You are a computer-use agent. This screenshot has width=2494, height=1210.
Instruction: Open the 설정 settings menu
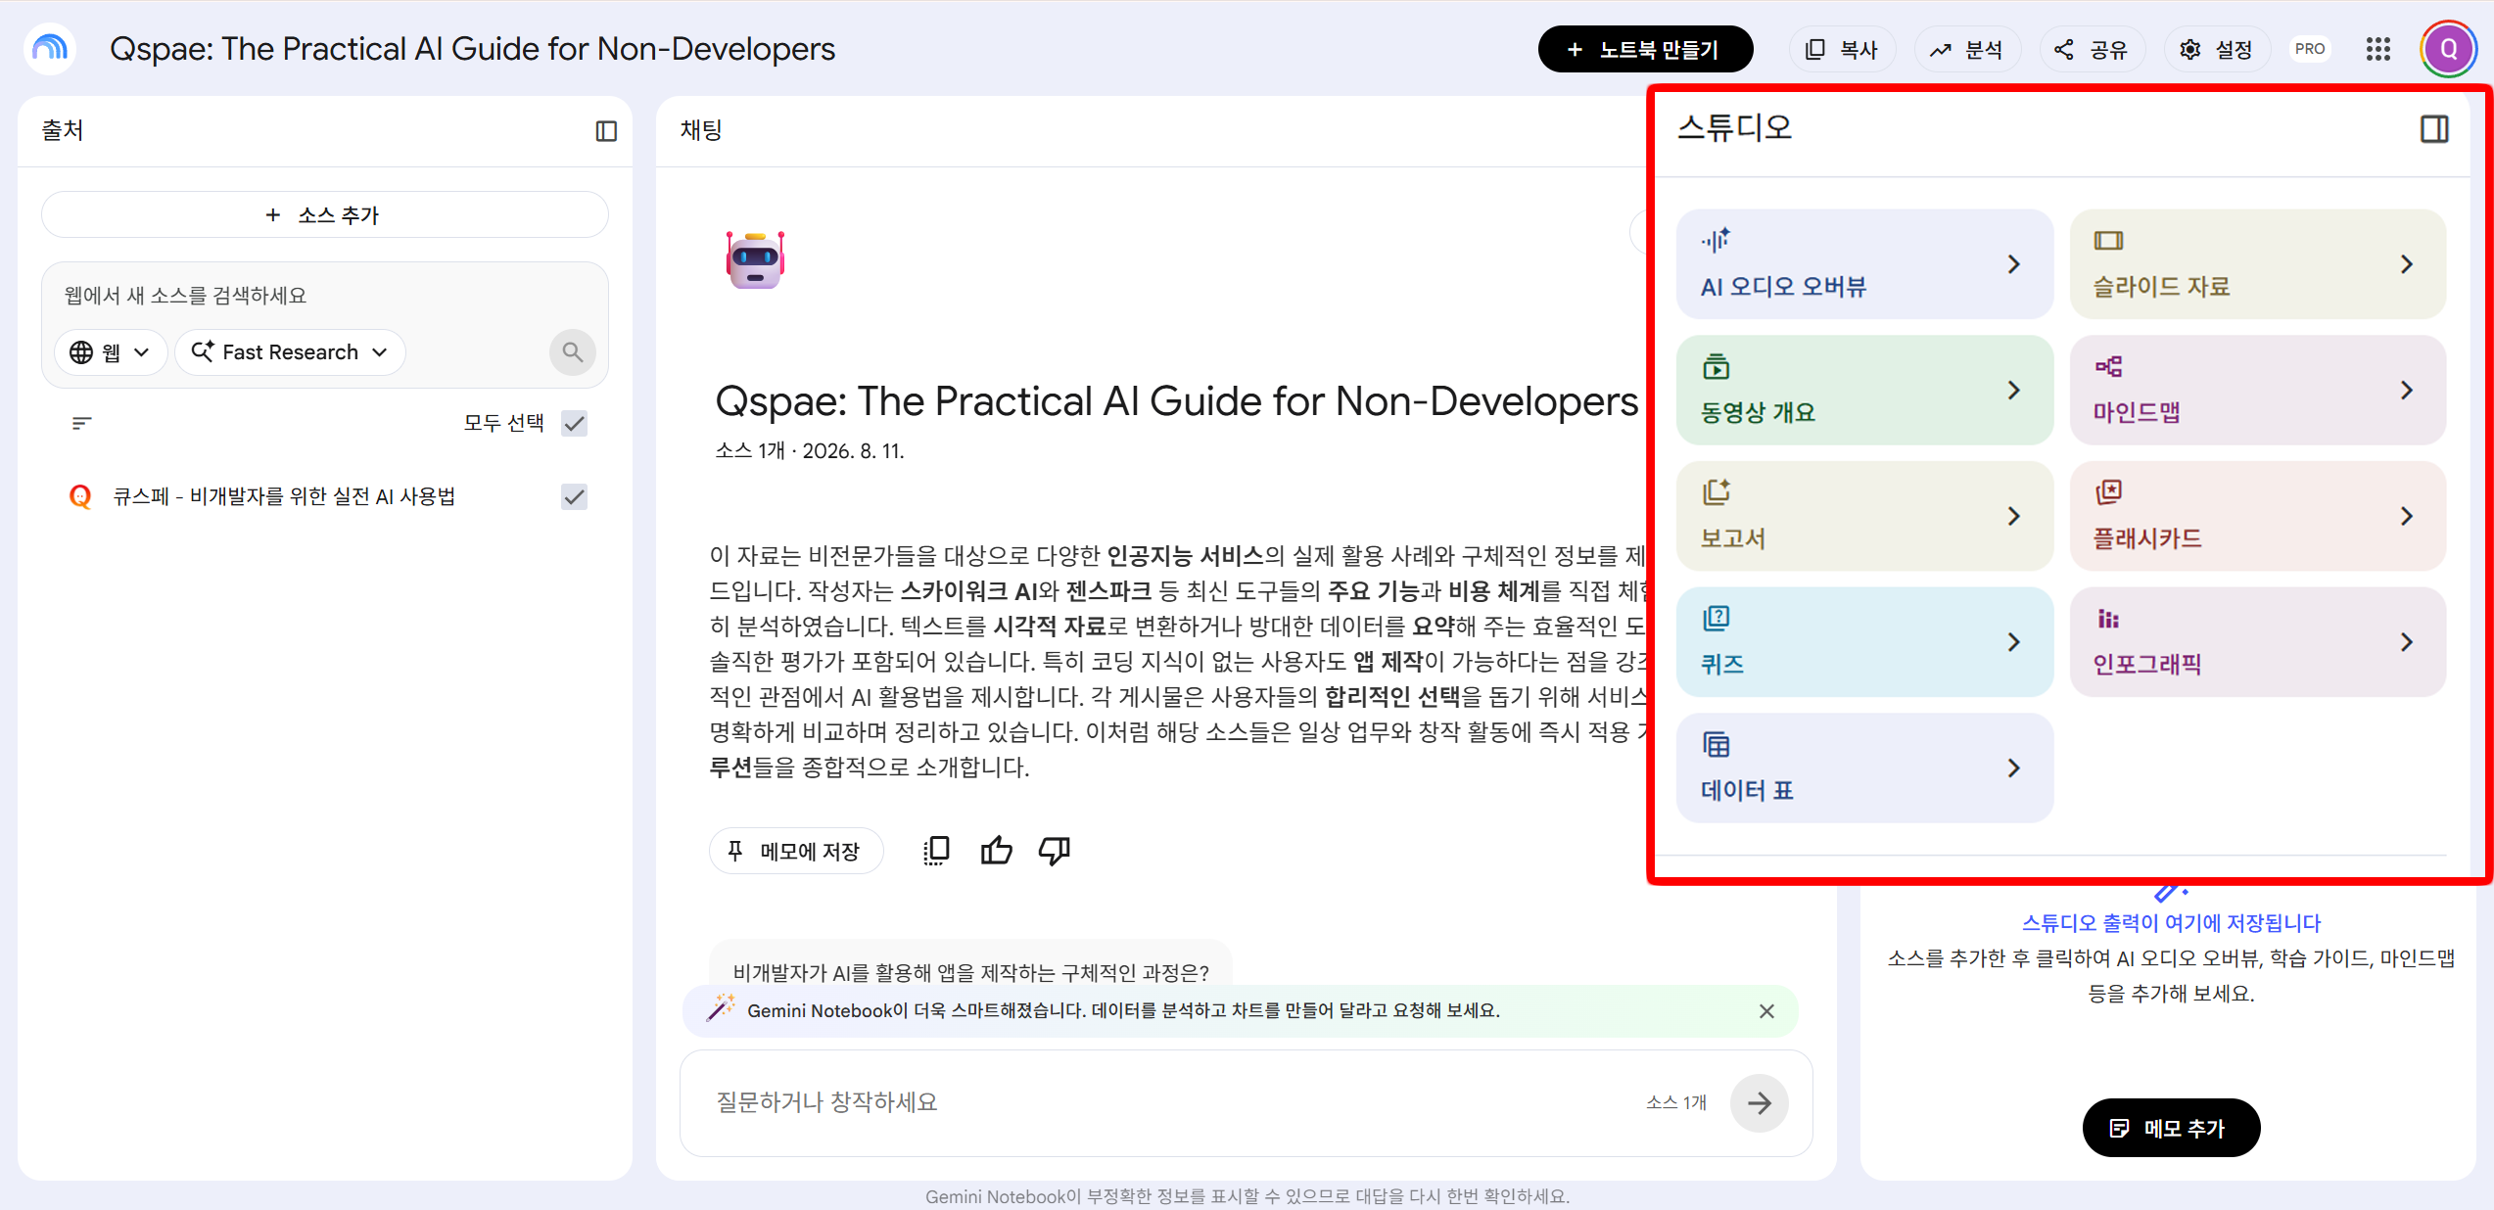2217,49
